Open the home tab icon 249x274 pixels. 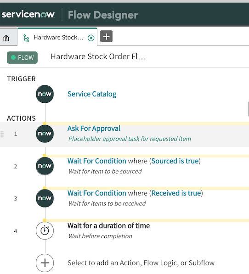coord(6,38)
